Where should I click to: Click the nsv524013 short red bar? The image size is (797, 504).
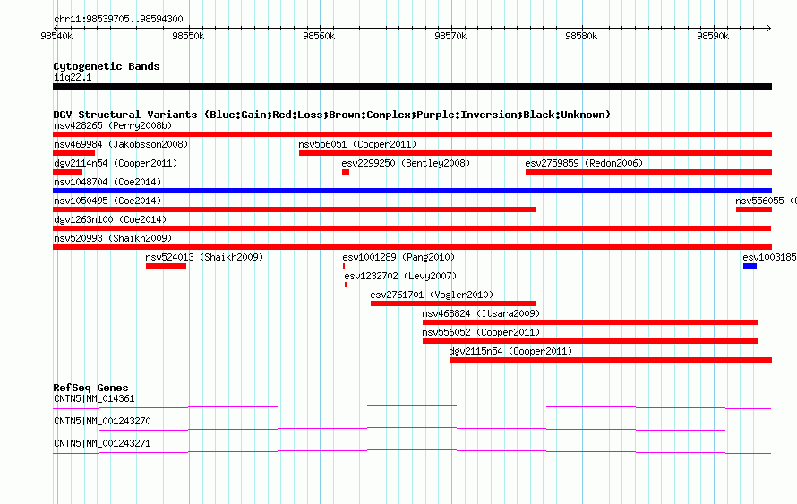[x=166, y=266]
